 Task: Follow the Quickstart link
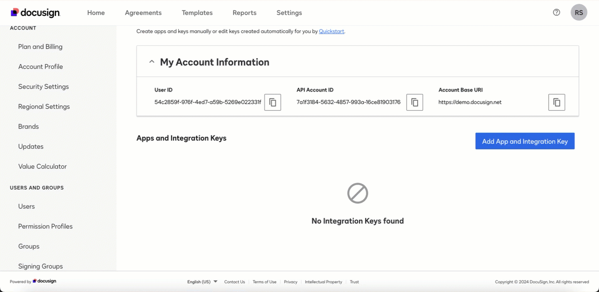pos(332,31)
